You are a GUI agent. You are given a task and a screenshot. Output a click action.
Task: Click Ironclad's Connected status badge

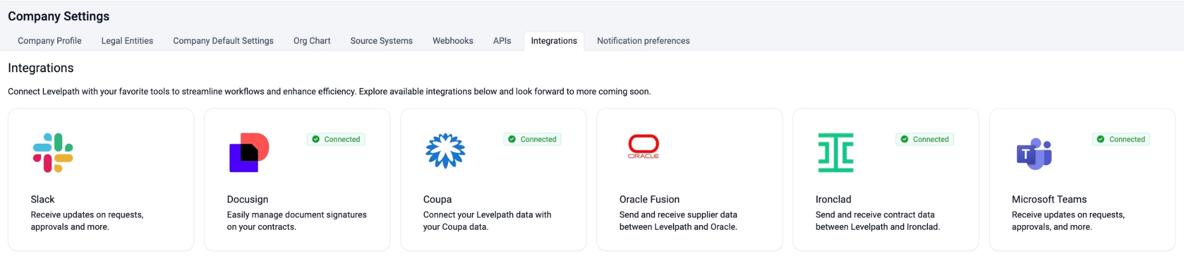(x=924, y=139)
